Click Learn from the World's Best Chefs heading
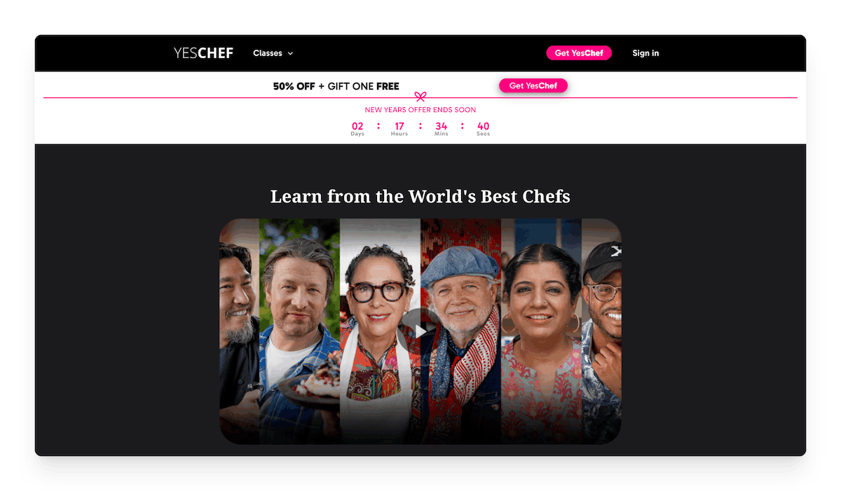Viewport: 841px width, 491px height. 420,196
